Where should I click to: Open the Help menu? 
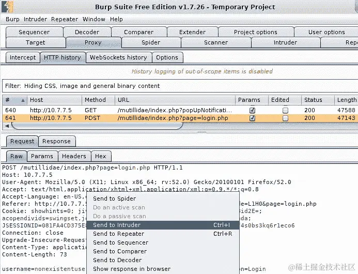tap(116, 19)
